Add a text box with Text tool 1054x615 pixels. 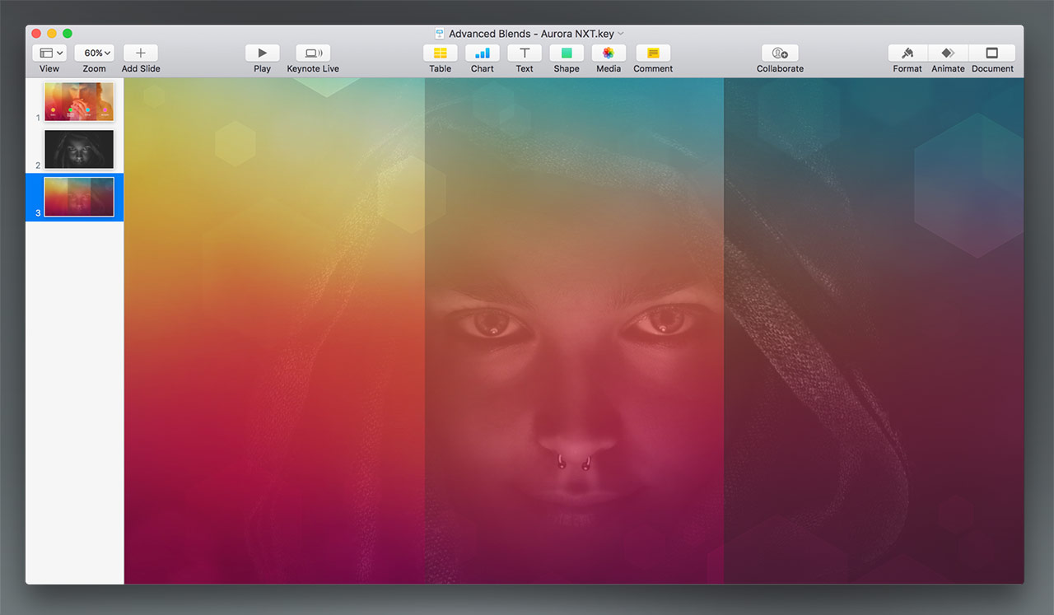[x=525, y=54]
